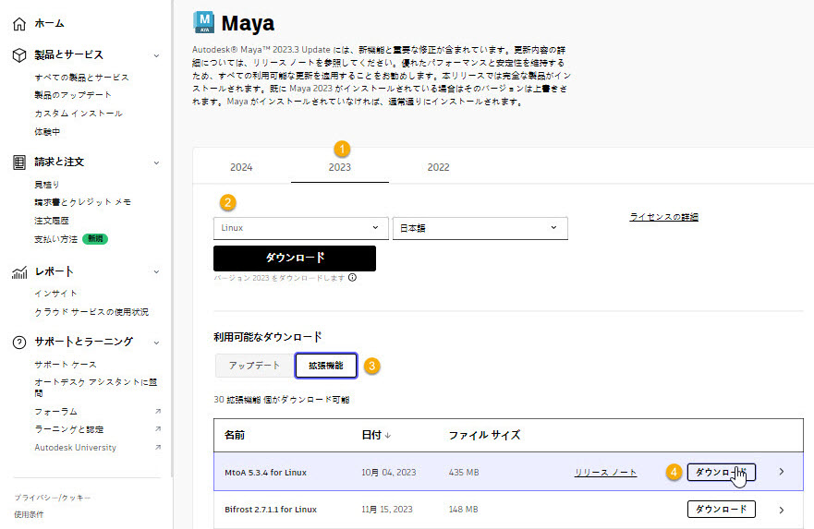Open 使用条件 footer link
The image size is (814, 529).
coord(29,514)
